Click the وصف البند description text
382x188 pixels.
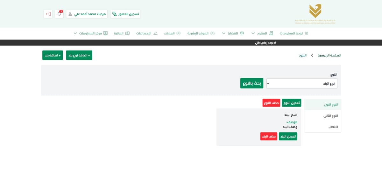pyautogui.click(x=290, y=127)
